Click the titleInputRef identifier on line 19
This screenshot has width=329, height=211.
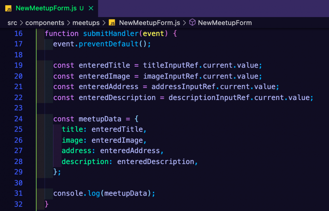(171, 65)
